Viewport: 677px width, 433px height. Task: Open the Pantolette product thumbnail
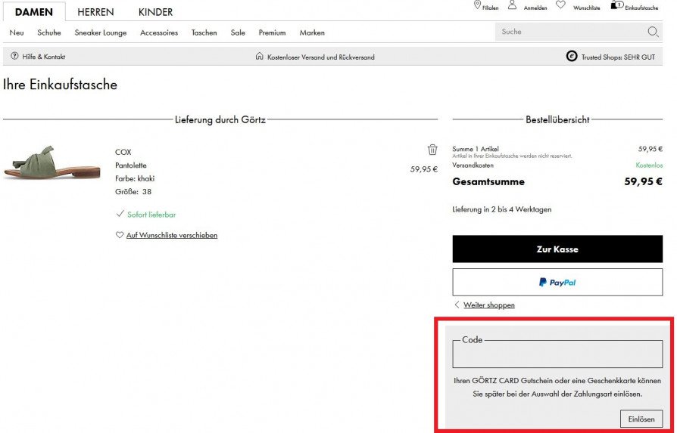click(x=51, y=162)
